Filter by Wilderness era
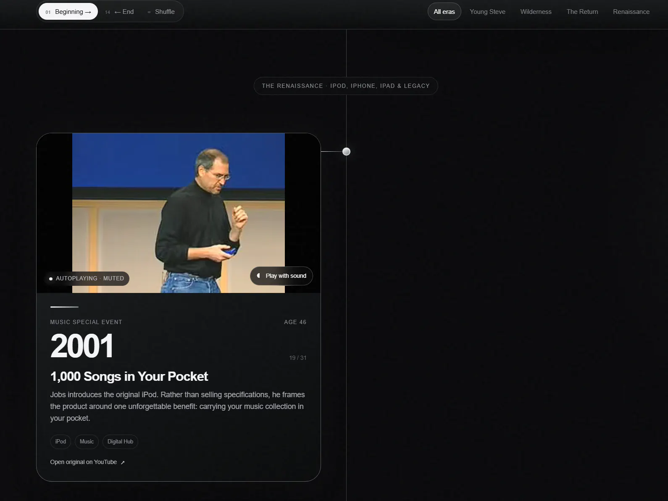Screen dimensions: 668x501 click(536, 12)
